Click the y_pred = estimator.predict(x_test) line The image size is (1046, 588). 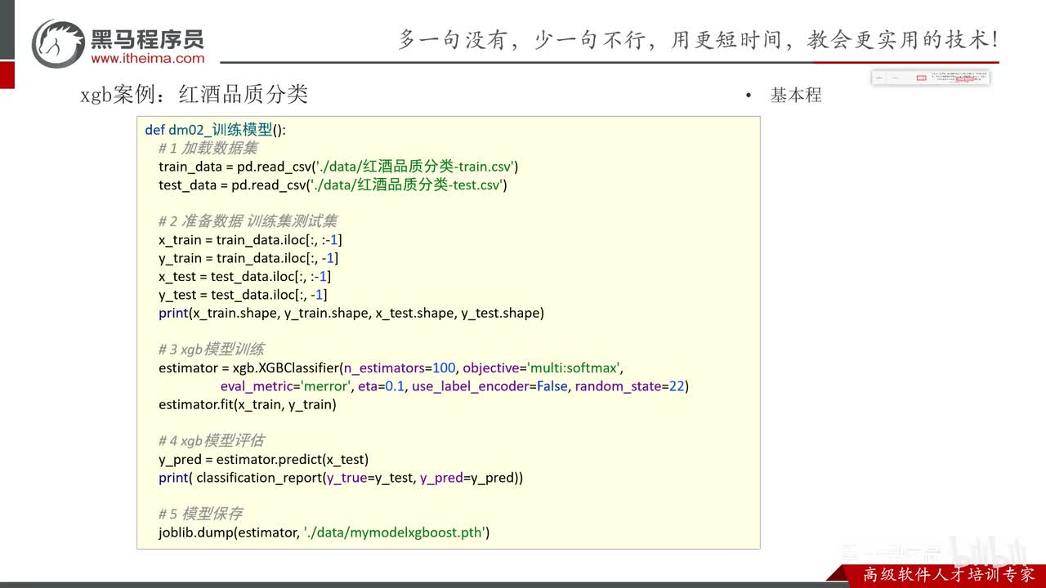coord(264,459)
